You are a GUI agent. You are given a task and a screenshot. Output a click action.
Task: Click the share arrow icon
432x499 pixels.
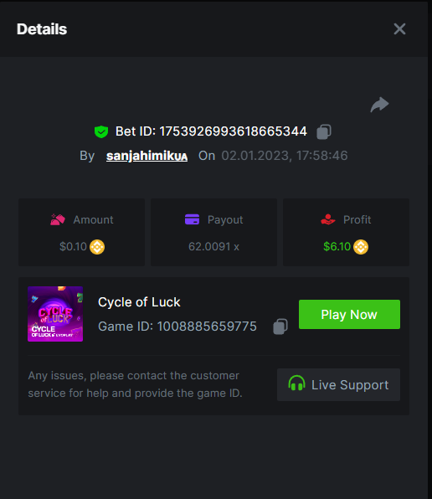379,105
